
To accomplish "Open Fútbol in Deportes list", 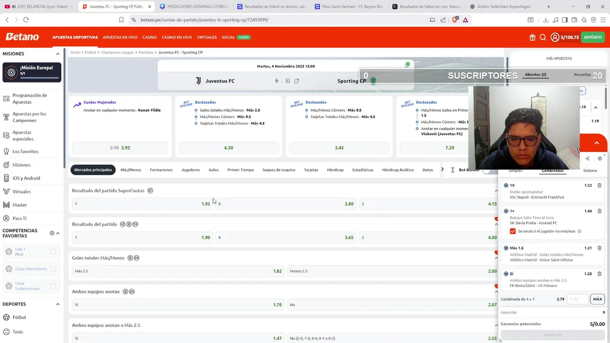I will pyautogui.click(x=19, y=317).
